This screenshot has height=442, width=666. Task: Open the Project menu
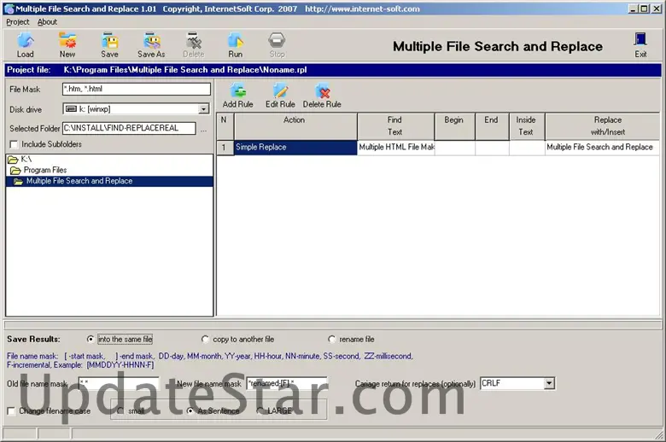coord(18,22)
